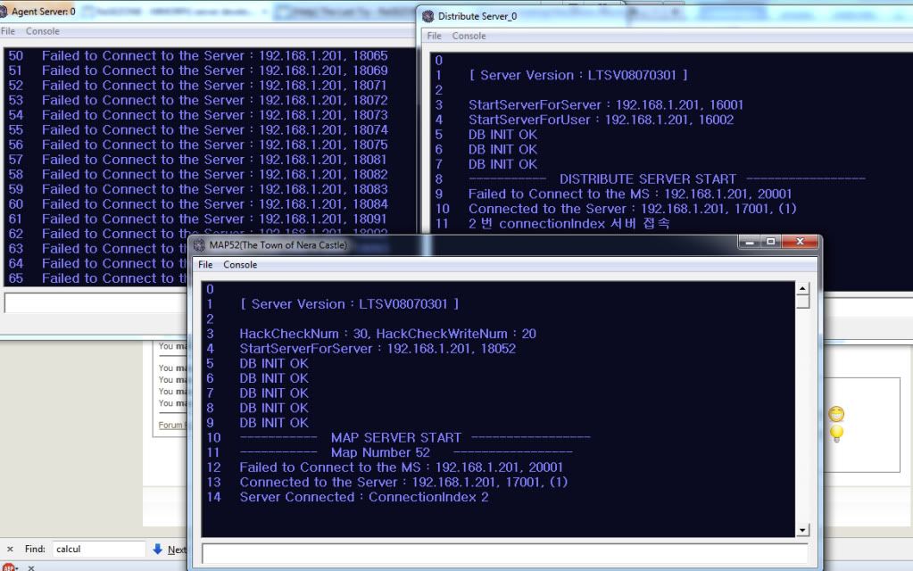The width and height of the screenshot is (913, 571).
Task: Click the red Adblock icon at bottom left
Action: [8, 567]
